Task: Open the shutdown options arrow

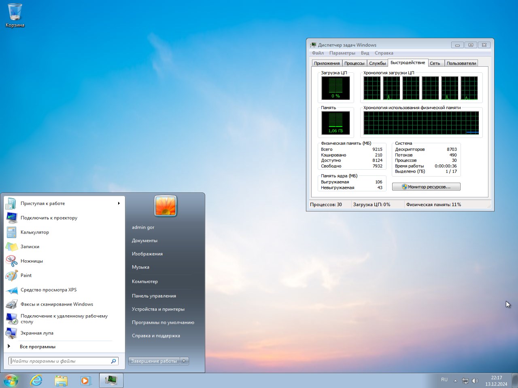Action: (x=185, y=361)
